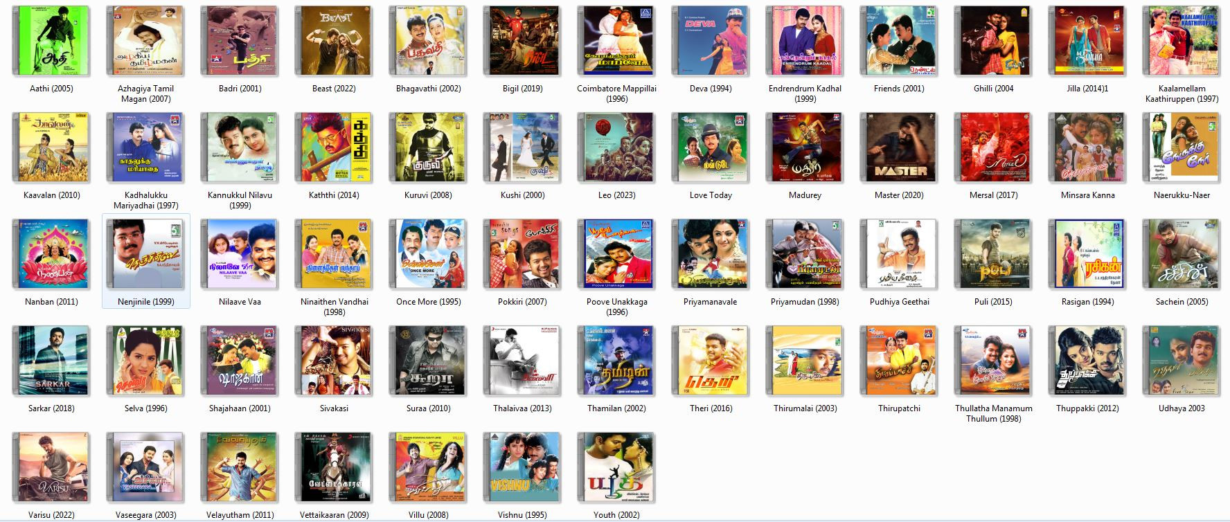Viewport: 1230px width, 522px height.
Task: Select the Bigil (2019) cover icon
Action: click(x=522, y=42)
